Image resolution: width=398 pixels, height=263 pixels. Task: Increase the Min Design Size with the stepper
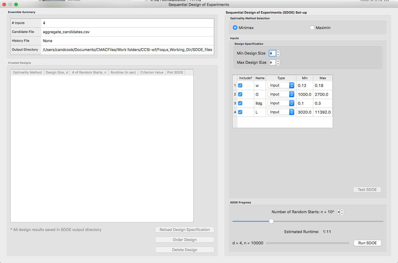tap(278, 52)
